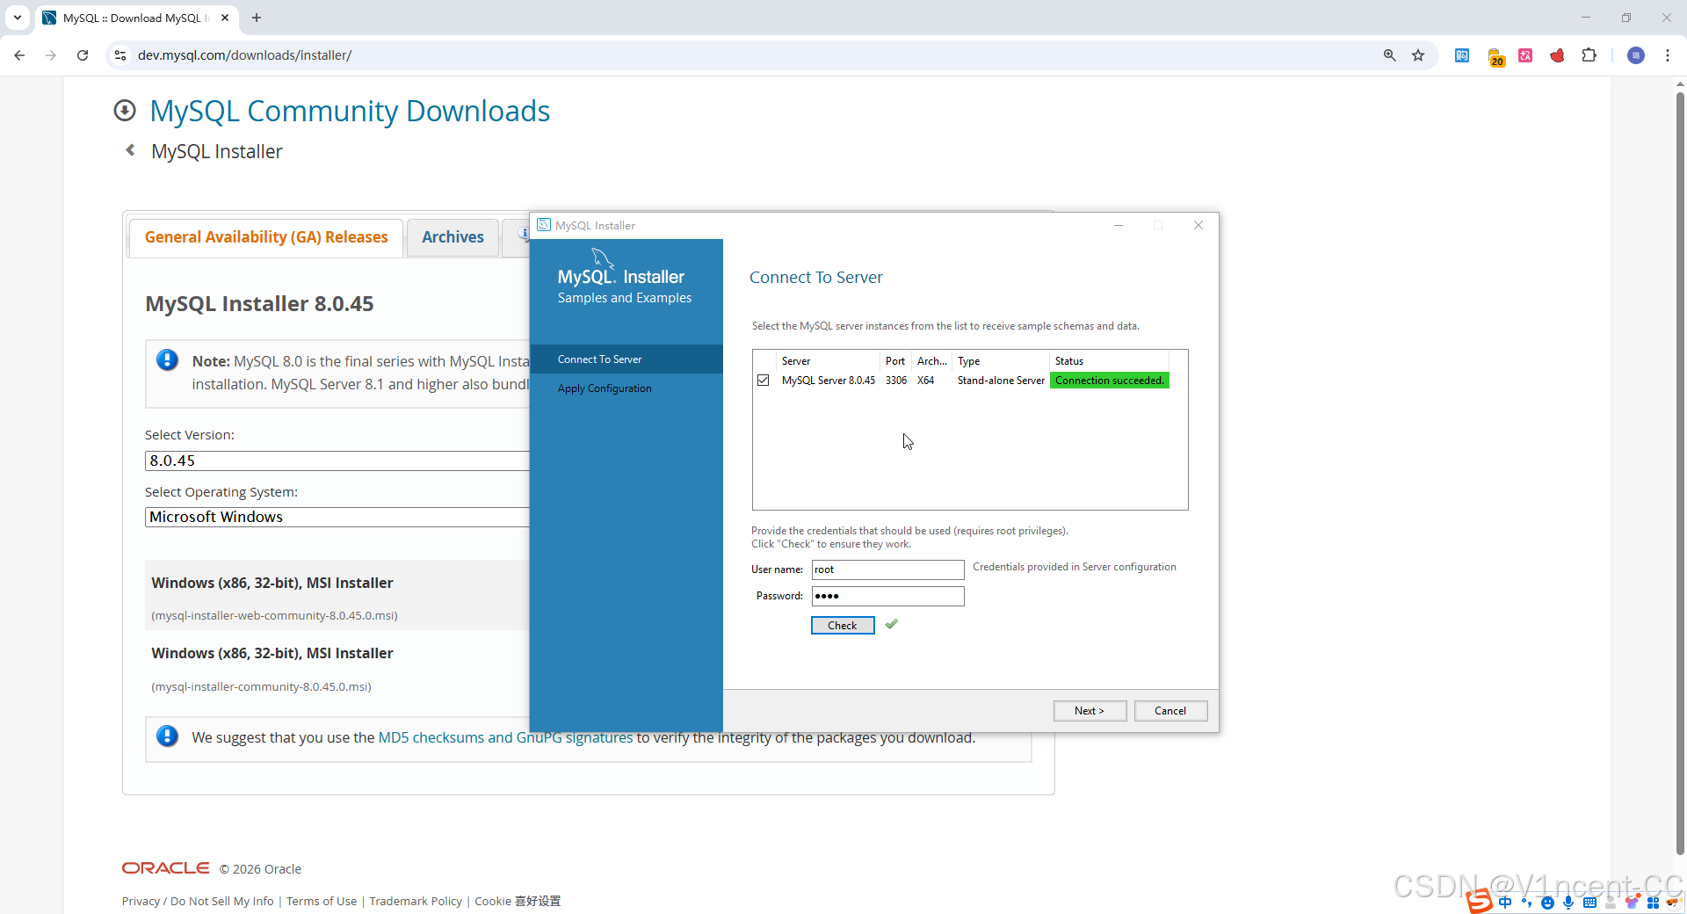
Task: Cancel the MySQL Installer dialog
Action: click(1170, 710)
